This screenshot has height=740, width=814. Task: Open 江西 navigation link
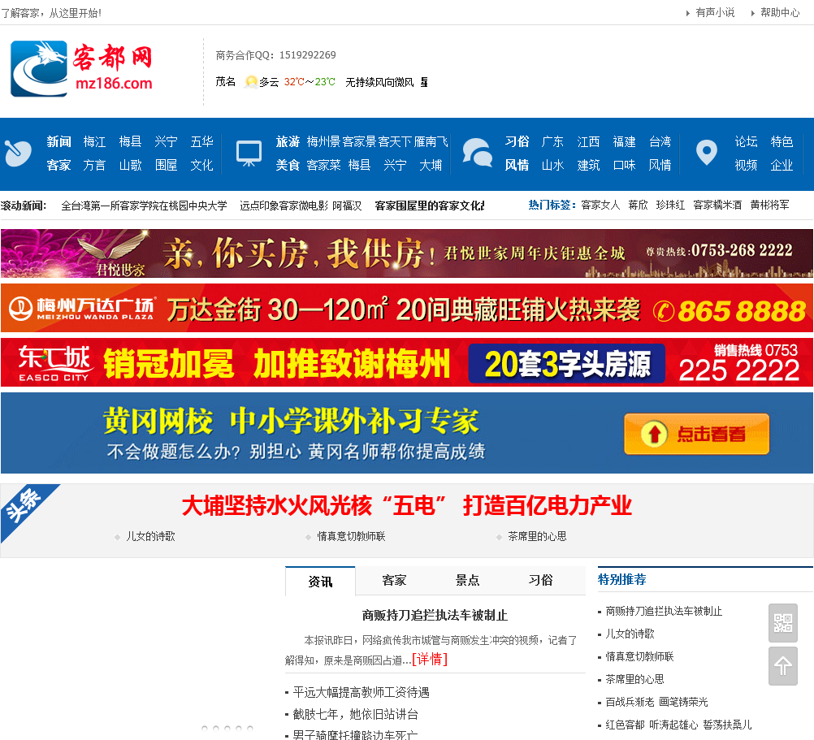pyautogui.click(x=589, y=141)
